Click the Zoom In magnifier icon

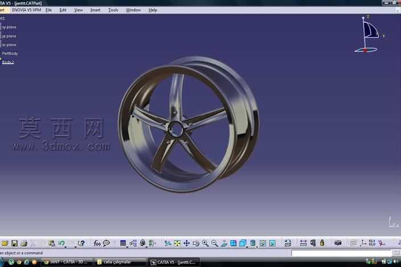[206, 243]
